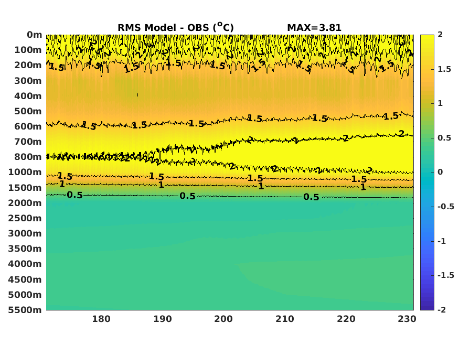Click the colorbar label '-0.5'

(x=446, y=207)
